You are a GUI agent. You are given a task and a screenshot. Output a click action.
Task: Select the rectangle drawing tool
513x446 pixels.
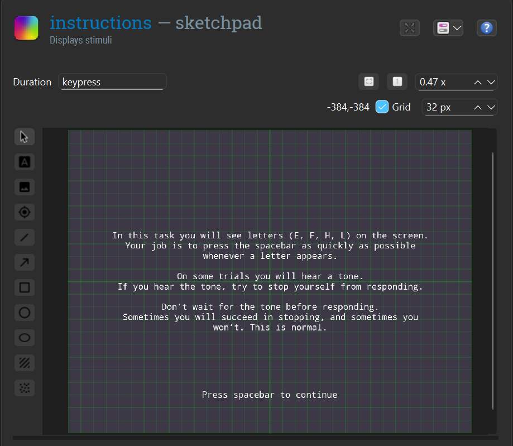(x=25, y=287)
